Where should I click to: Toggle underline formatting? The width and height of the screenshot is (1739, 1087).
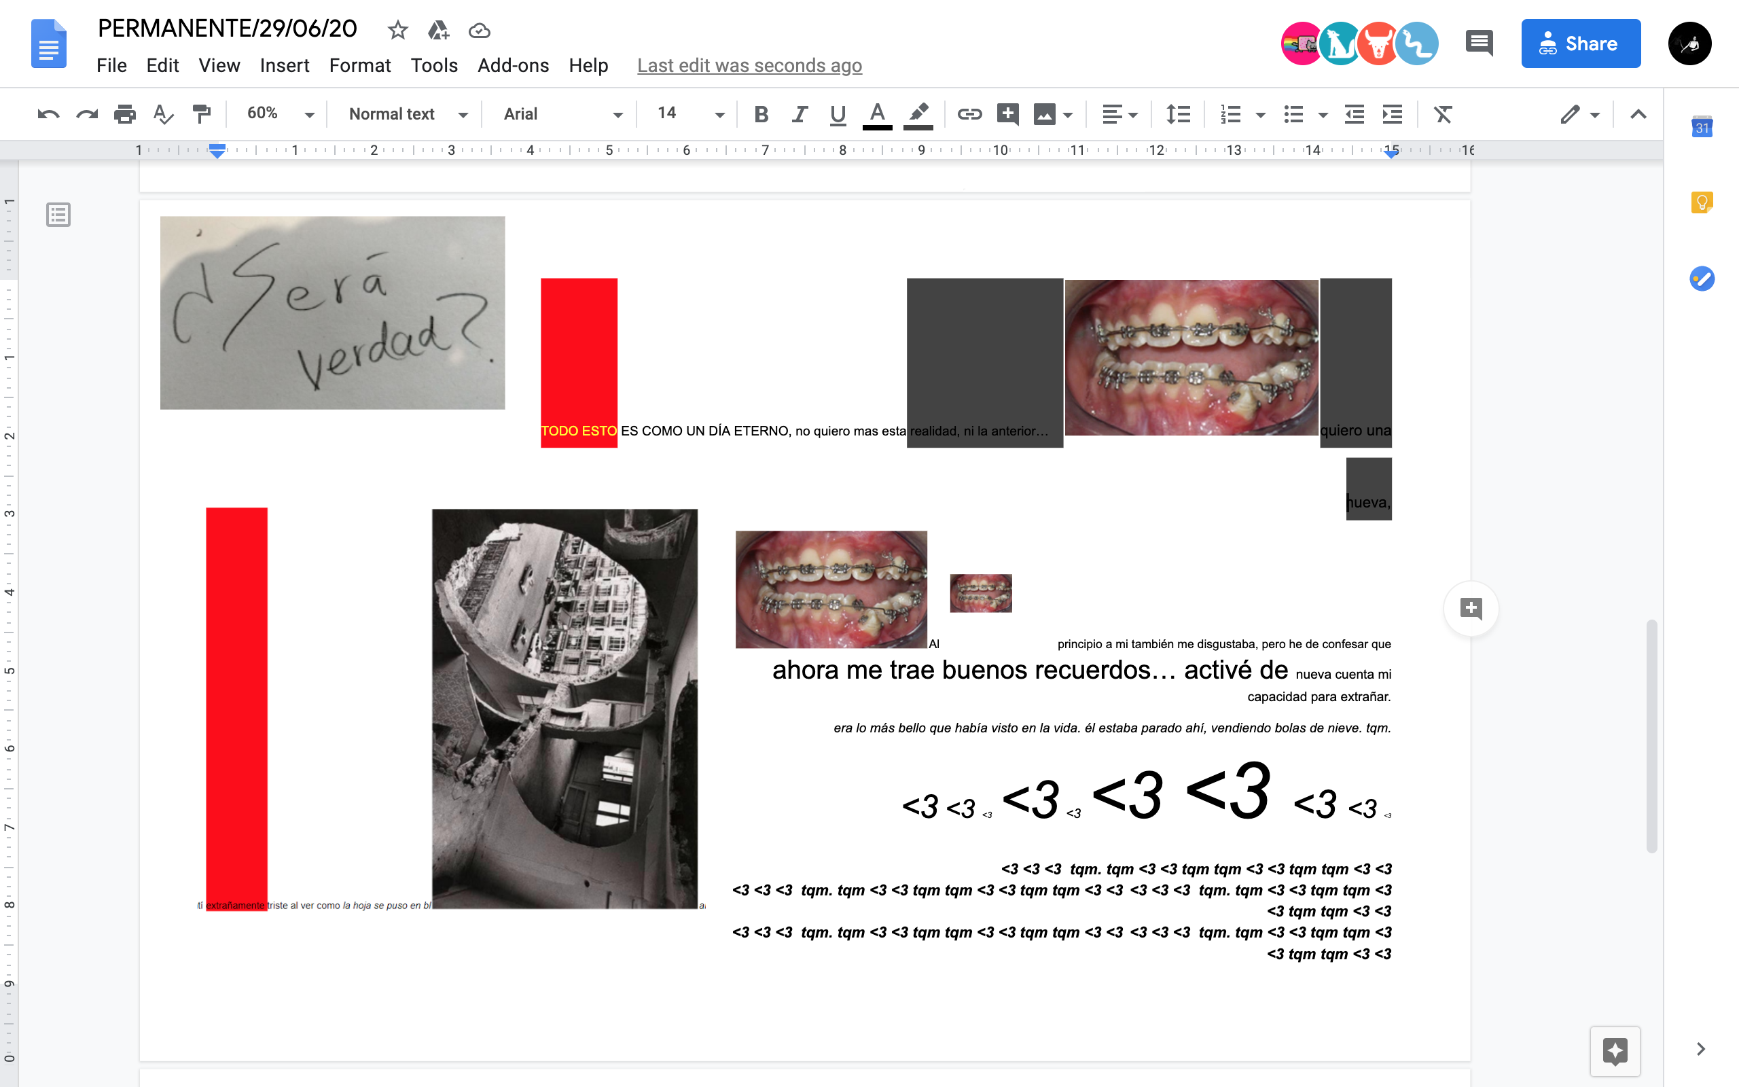click(837, 114)
